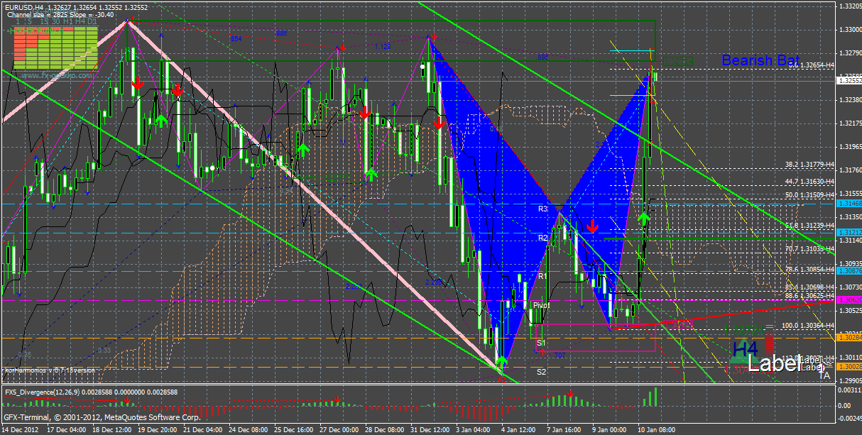Select the H4 column header in the heatmap
The image size is (862, 435).
(x=79, y=22)
